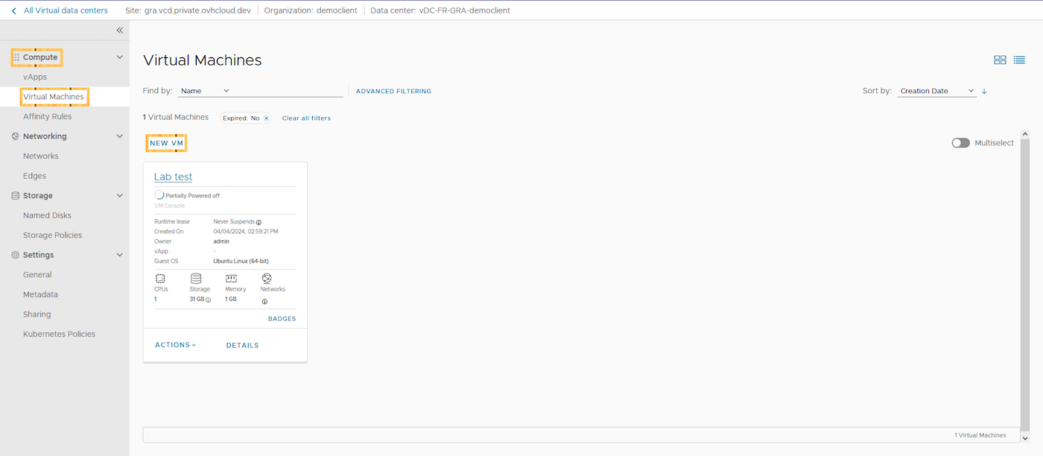Enable the Multiselect toggle
This screenshot has width=1043, height=456.
tap(960, 142)
